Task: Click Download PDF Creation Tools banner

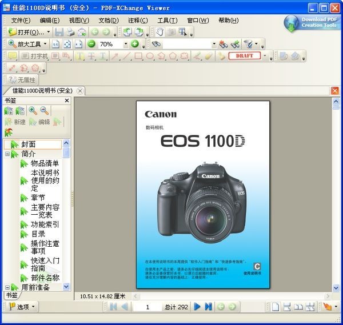Action: pos(312,23)
